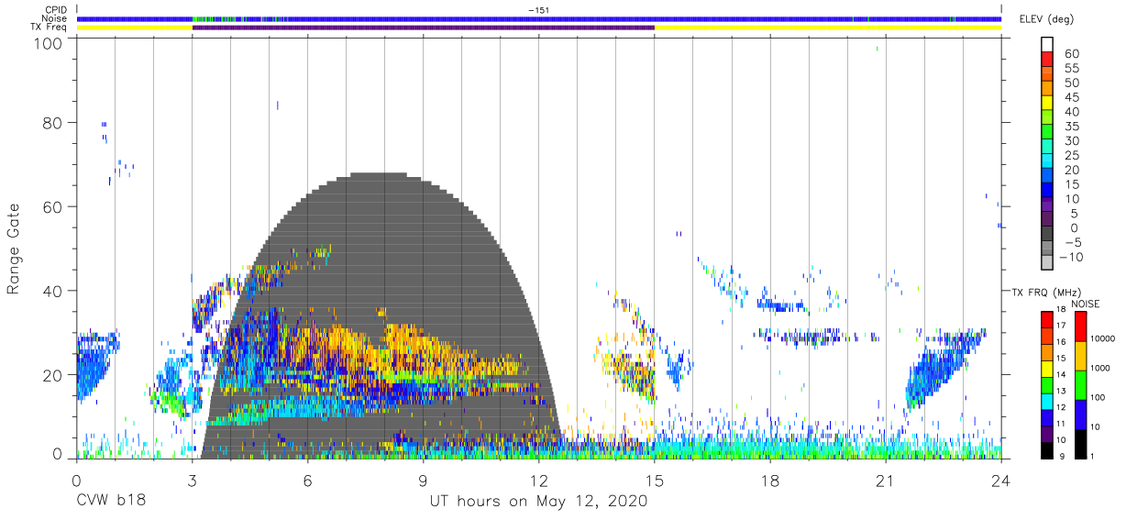Select the white top swatch of ELEV colorbar
The height and width of the screenshot is (520, 1126).
[x=1049, y=45]
